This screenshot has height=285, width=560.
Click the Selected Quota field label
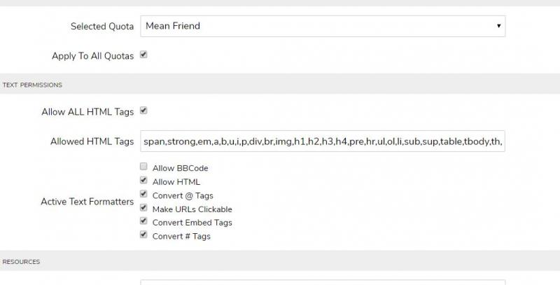point(101,27)
